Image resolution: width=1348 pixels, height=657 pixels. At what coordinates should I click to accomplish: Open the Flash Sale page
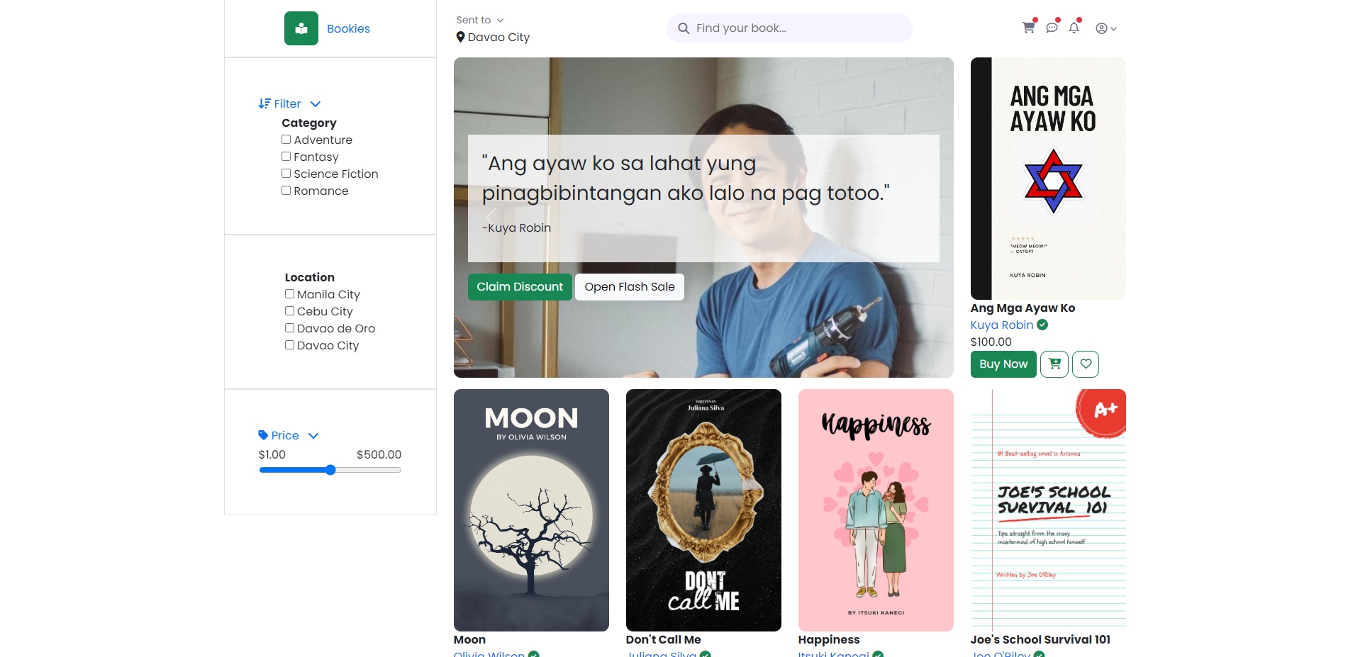tap(629, 286)
